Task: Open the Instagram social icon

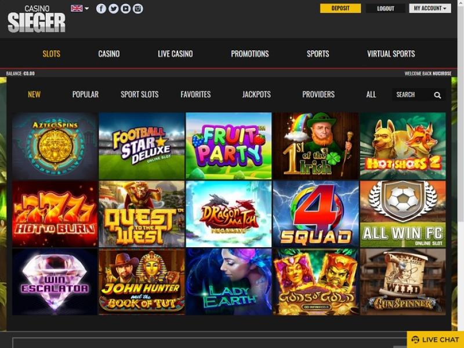Action: click(137, 9)
